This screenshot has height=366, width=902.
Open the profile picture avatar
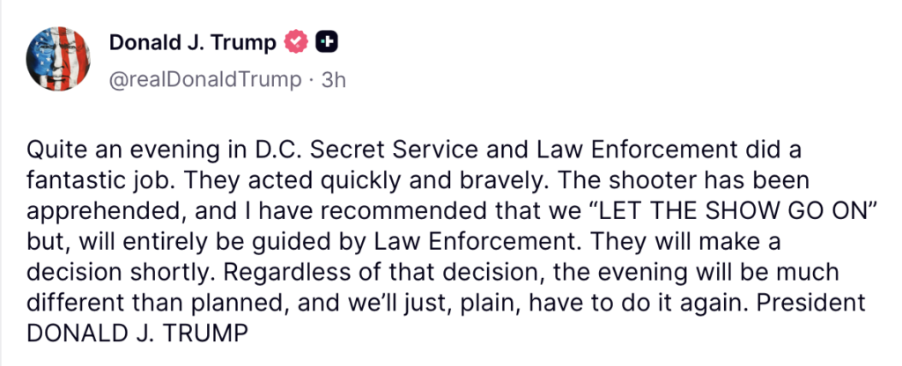tap(59, 58)
